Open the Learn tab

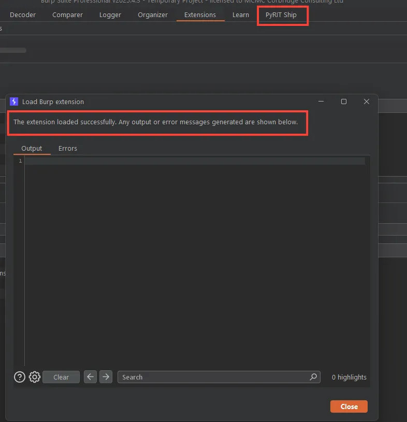click(241, 15)
